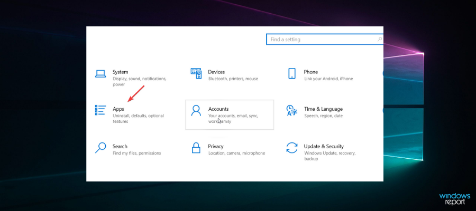Open the System laptop icon
This screenshot has height=211, width=476.
click(100, 73)
